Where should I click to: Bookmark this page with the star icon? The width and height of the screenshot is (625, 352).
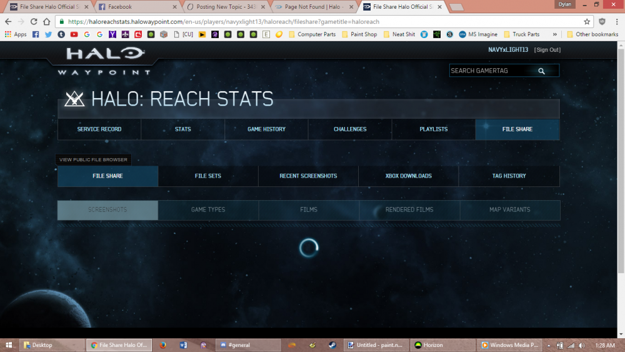point(587,21)
